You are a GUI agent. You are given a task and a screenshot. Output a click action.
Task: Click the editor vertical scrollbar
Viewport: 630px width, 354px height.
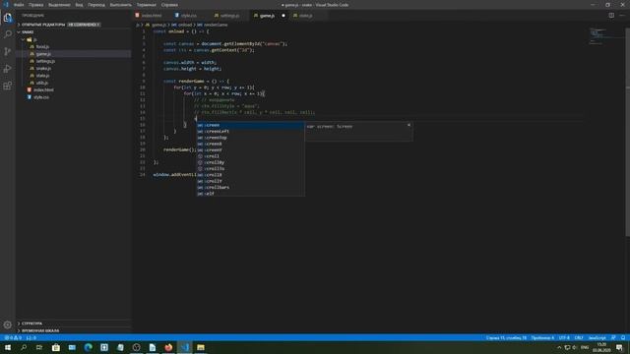coord(627,133)
